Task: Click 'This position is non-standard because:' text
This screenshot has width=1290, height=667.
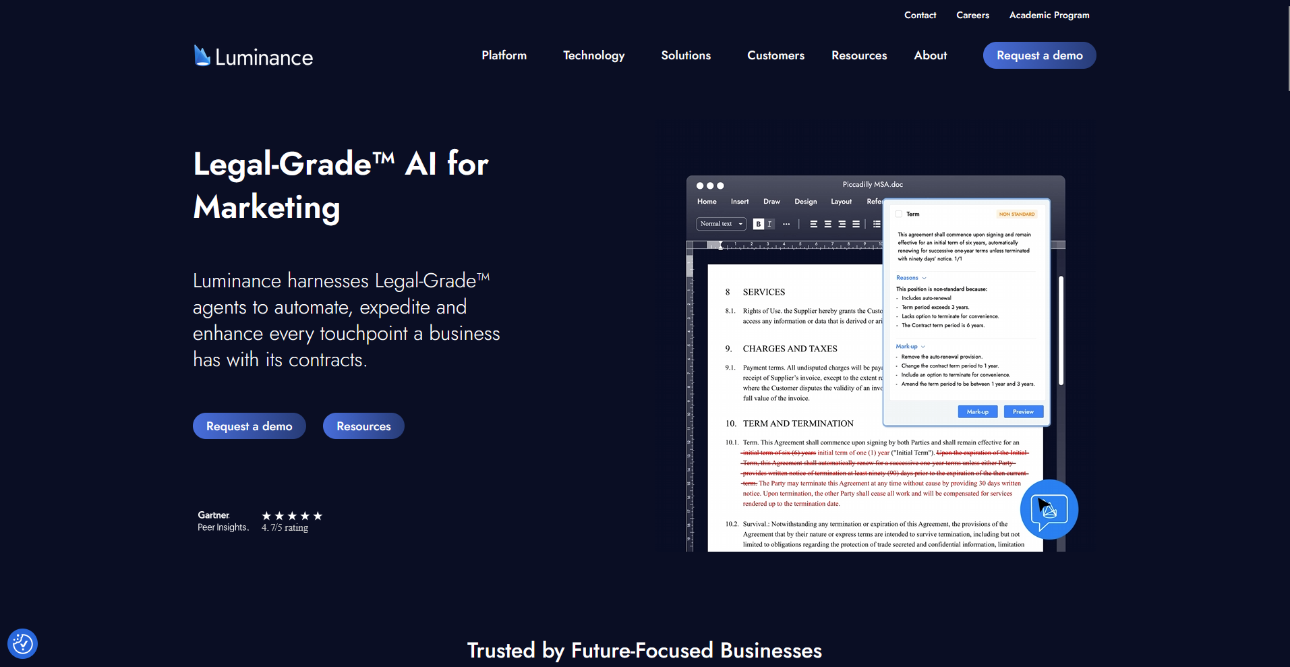Action: (x=941, y=289)
